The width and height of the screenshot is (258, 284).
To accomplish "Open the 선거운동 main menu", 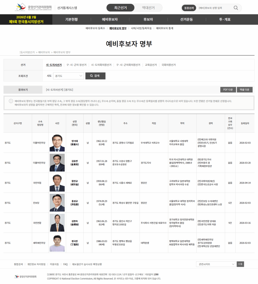I will [187, 19].
